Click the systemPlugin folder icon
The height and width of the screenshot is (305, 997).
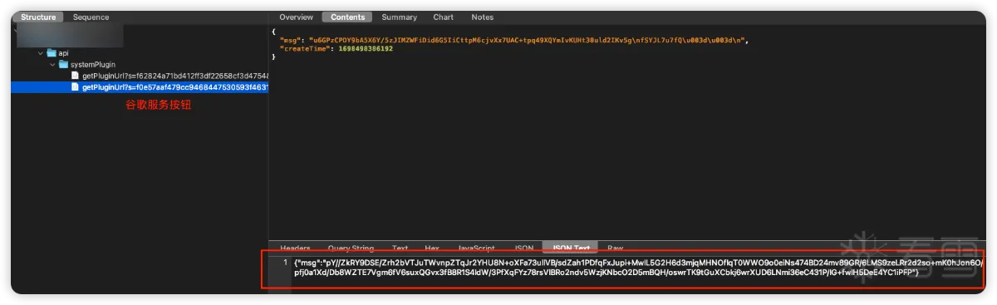point(63,64)
